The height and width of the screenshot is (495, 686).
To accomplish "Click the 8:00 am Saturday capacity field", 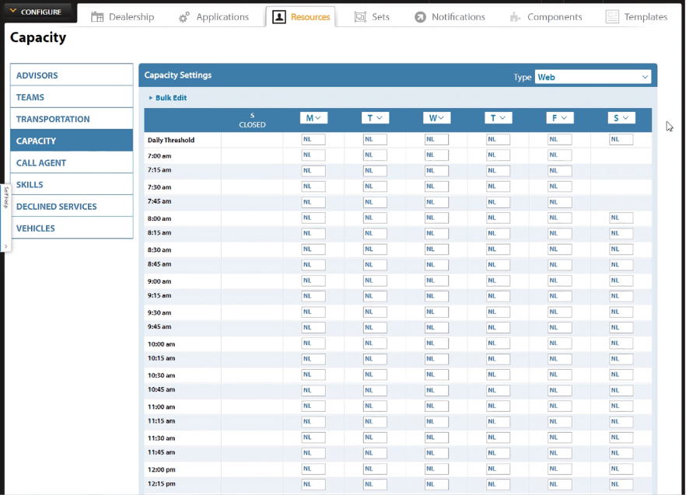I will tap(621, 218).
